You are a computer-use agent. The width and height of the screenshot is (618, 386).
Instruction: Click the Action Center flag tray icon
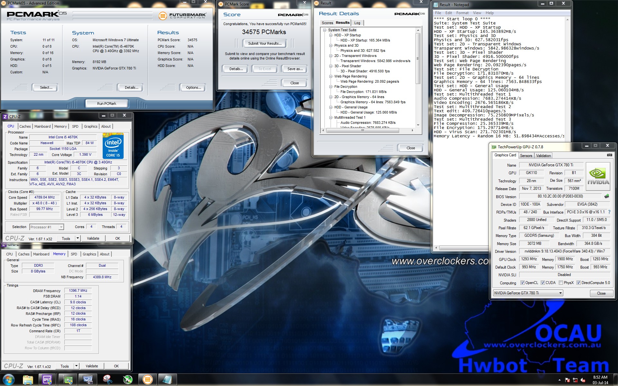pyautogui.click(x=567, y=380)
